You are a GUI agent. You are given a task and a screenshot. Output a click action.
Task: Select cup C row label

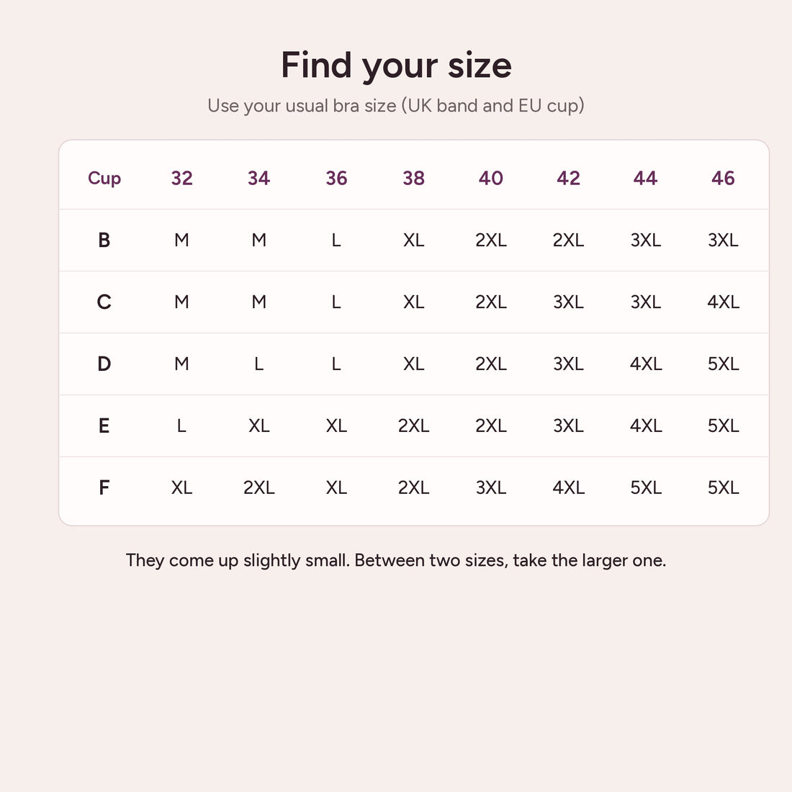[104, 302]
